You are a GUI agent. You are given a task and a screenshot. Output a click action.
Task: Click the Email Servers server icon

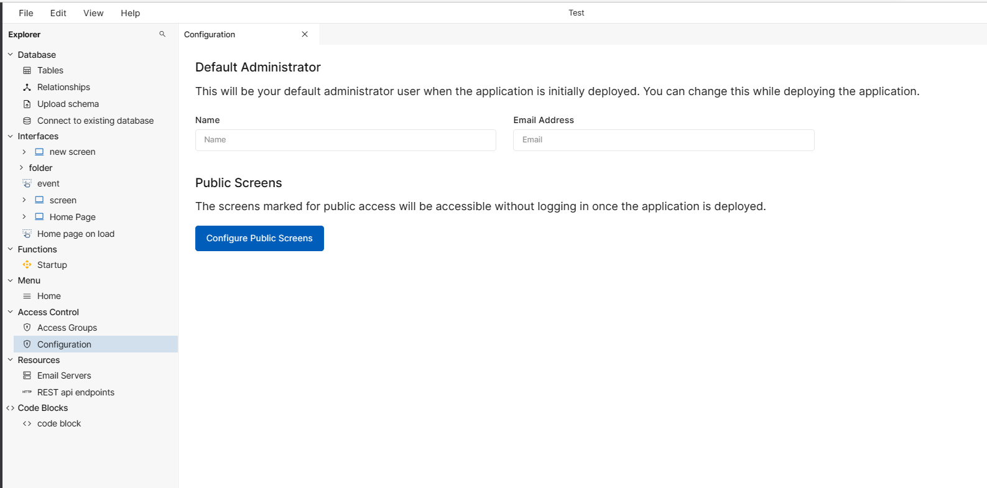(27, 375)
